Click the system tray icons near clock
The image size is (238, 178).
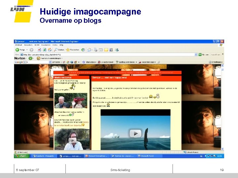point(210,156)
